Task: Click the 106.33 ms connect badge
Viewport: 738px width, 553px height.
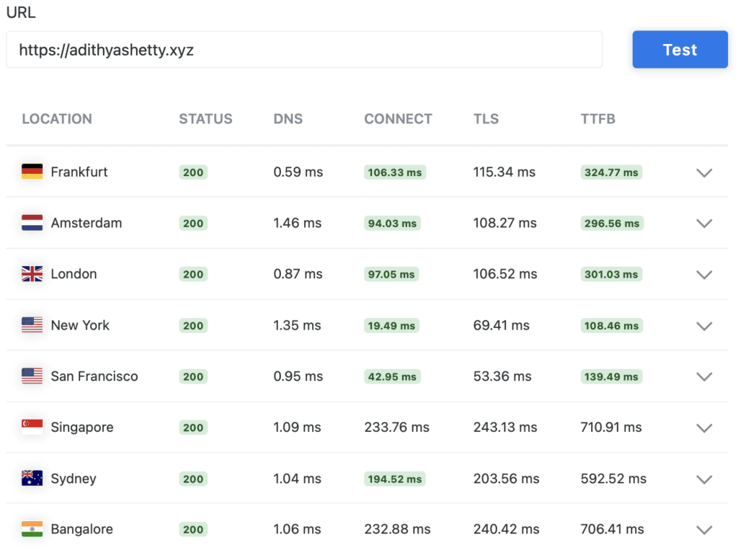Action: point(395,172)
